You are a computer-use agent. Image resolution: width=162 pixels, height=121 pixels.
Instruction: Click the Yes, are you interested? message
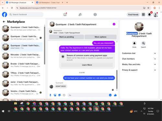click(104, 43)
